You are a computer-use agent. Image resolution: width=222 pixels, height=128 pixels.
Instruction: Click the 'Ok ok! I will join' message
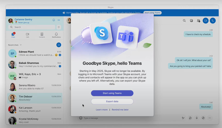tap(194, 60)
